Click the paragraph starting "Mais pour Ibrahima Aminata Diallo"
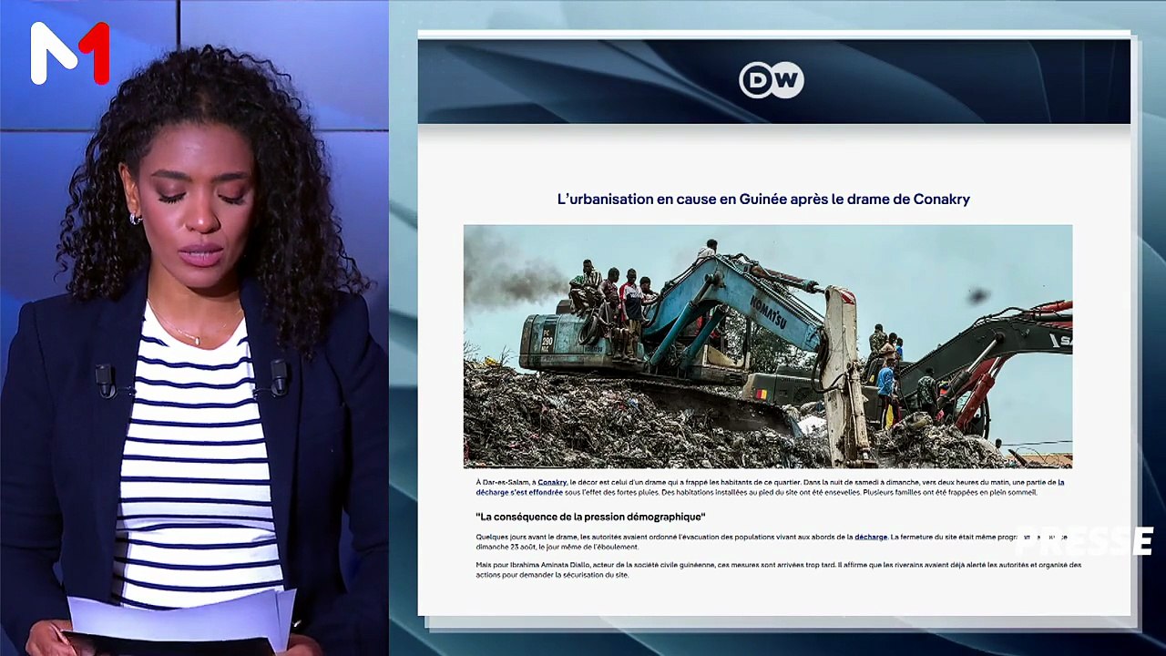The width and height of the screenshot is (1166, 656). (x=779, y=569)
